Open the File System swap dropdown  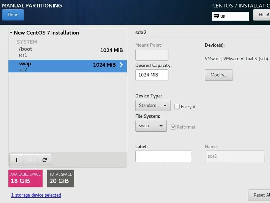[151, 126]
